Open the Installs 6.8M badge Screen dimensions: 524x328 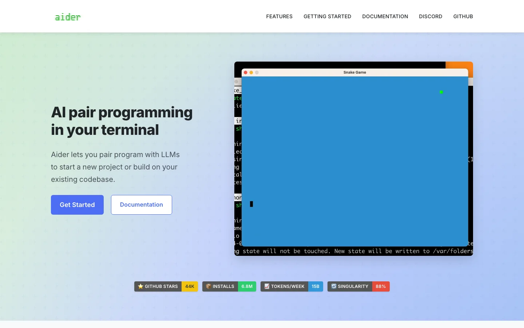[x=229, y=286]
